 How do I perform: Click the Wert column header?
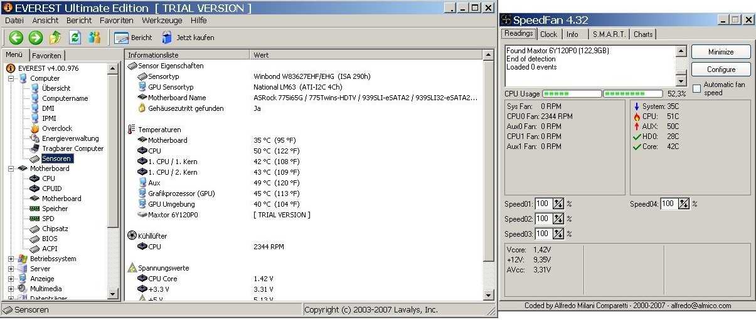[x=367, y=55]
